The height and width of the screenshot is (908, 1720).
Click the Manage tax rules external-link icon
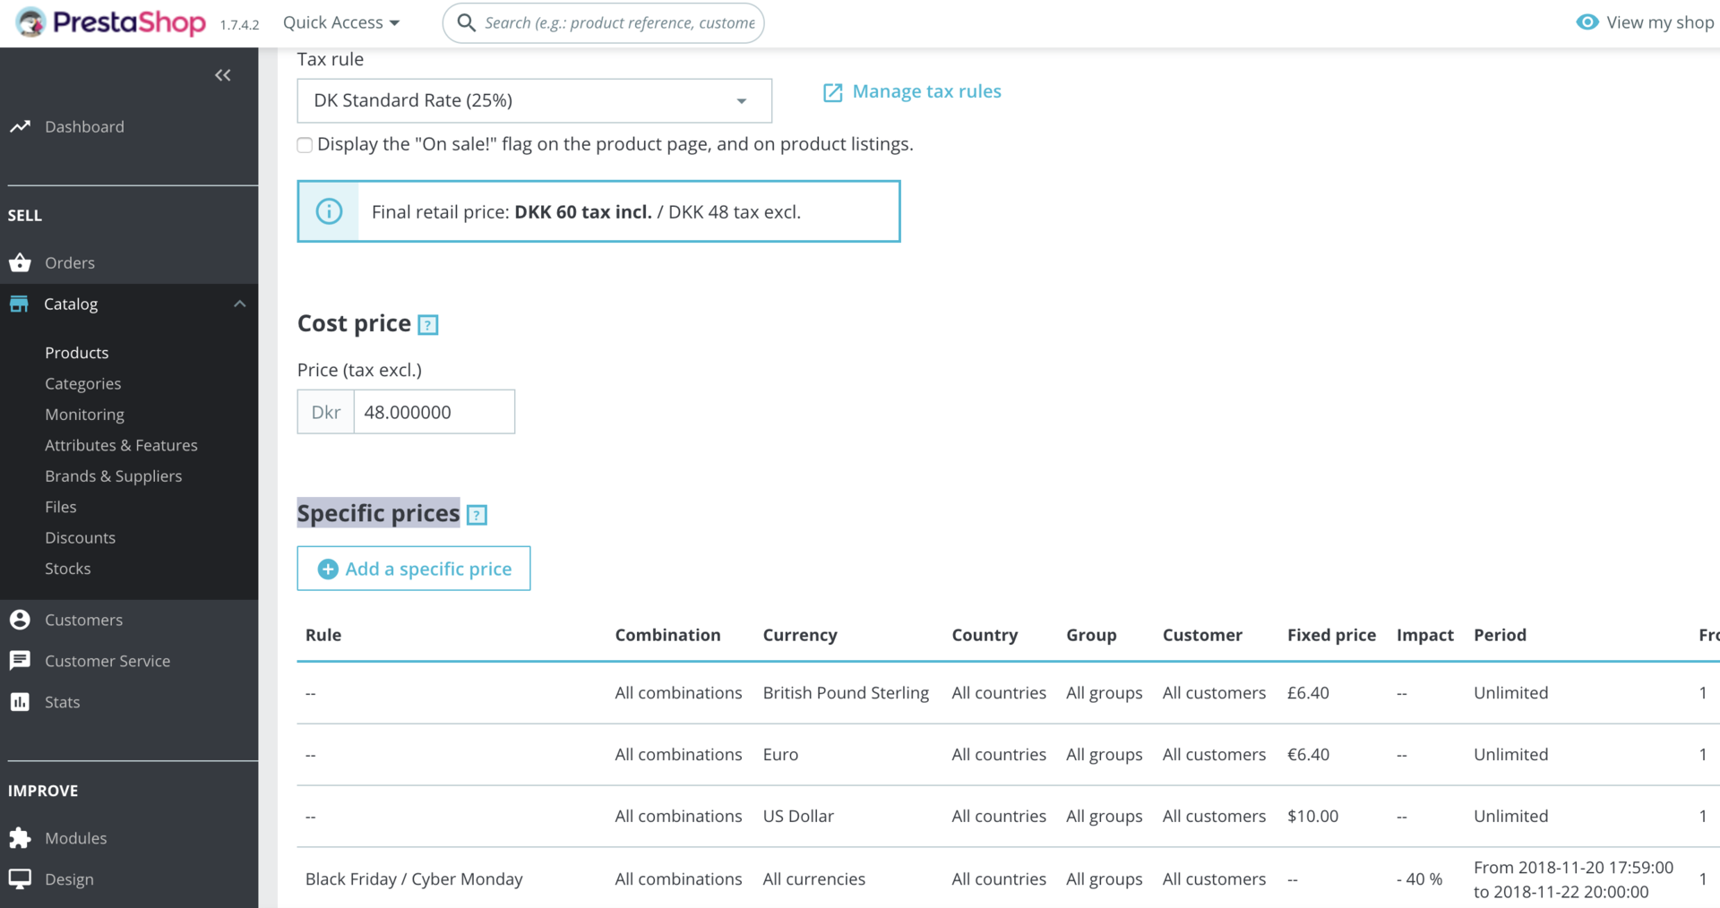tap(832, 92)
